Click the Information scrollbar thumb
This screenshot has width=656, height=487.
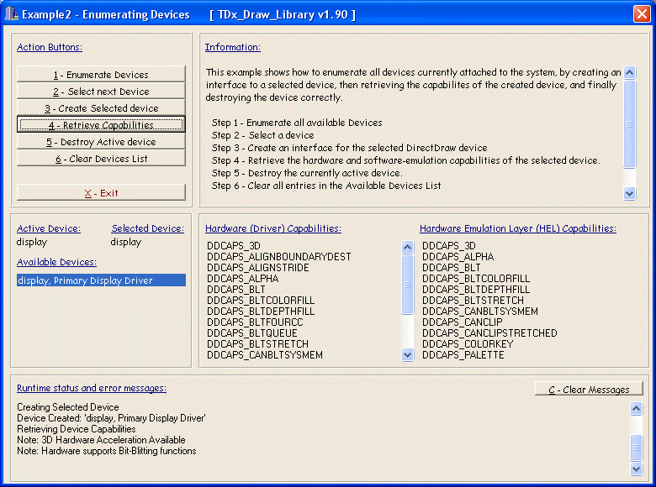[x=630, y=124]
